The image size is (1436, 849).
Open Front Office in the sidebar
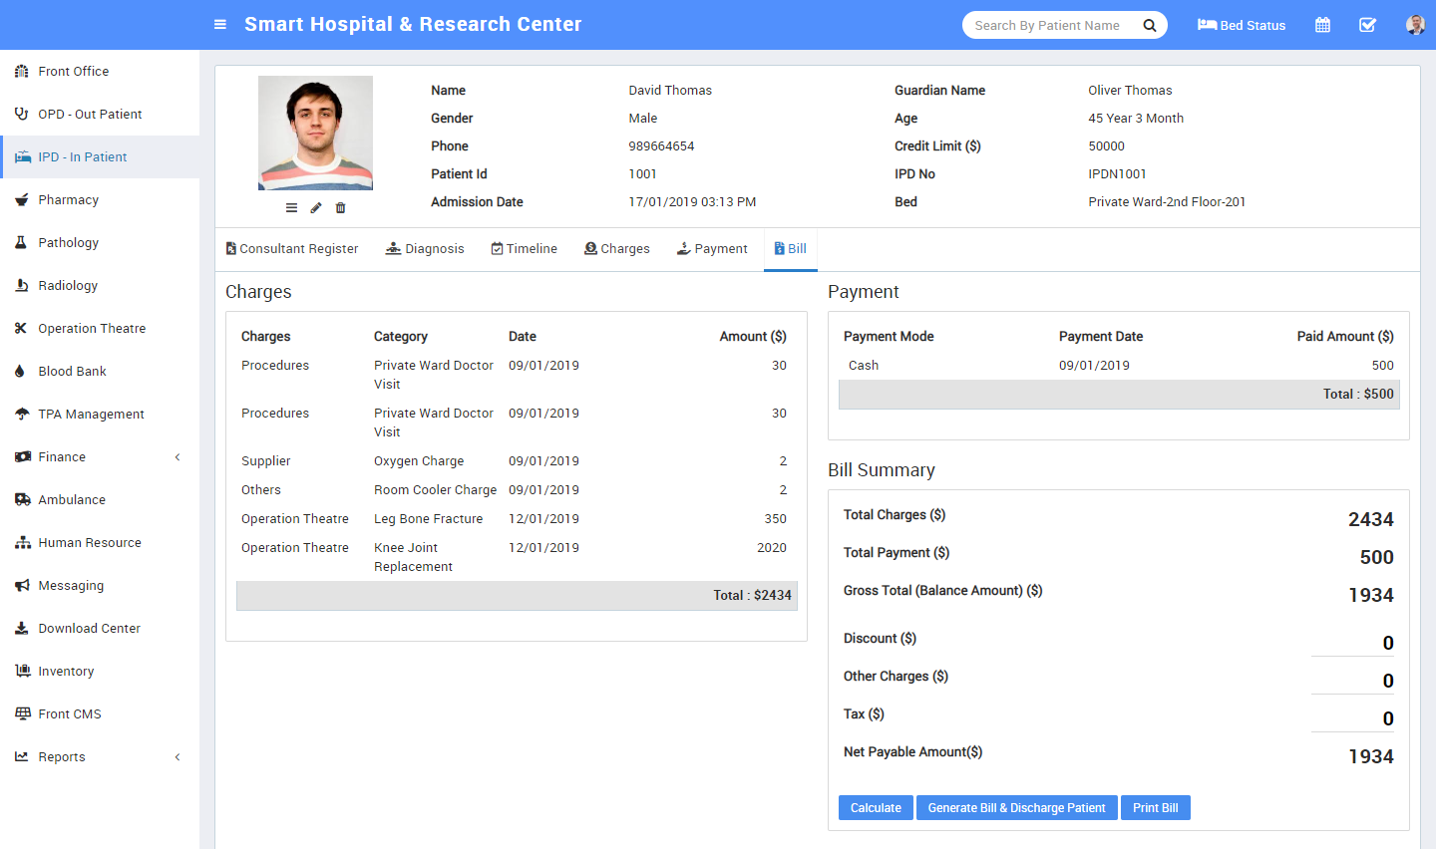(x=100, y=72)
